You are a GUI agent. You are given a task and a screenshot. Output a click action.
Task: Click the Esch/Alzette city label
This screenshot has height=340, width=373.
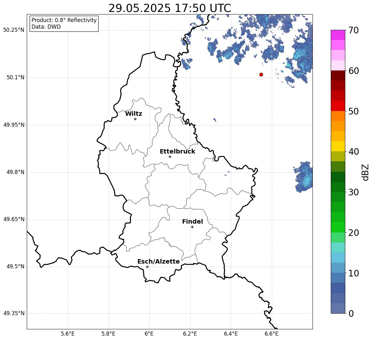(x=158, y=261)
